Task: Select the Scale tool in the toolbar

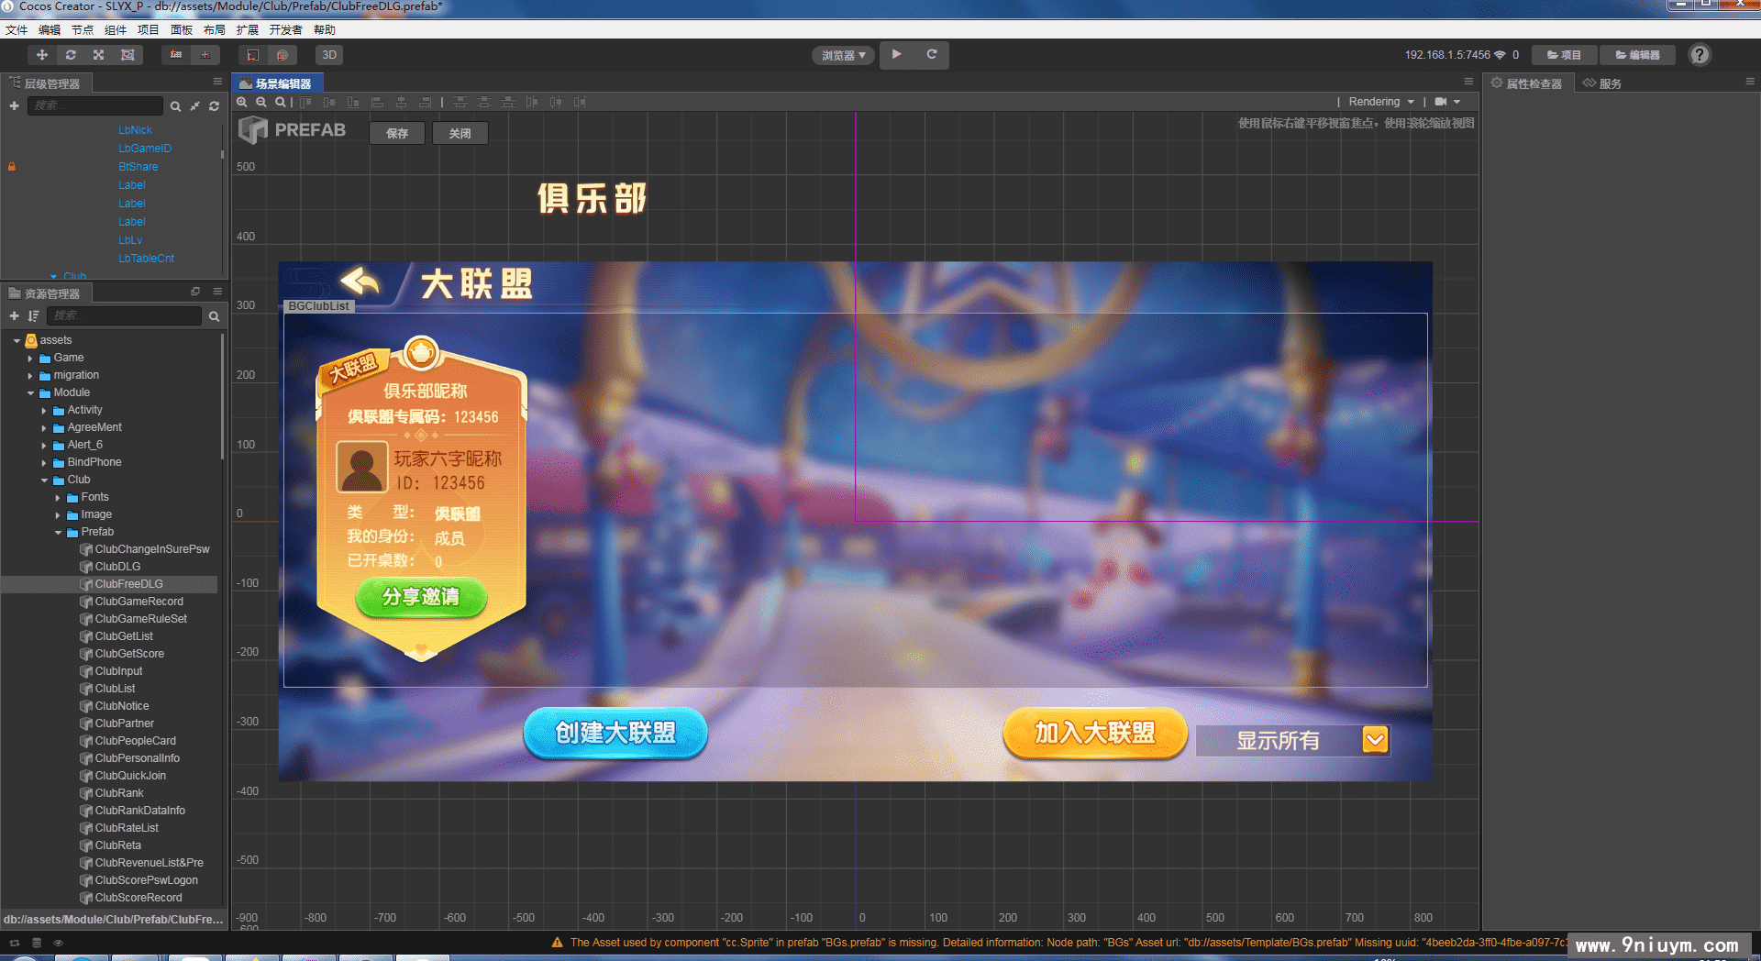Action: tap(98, 55)
